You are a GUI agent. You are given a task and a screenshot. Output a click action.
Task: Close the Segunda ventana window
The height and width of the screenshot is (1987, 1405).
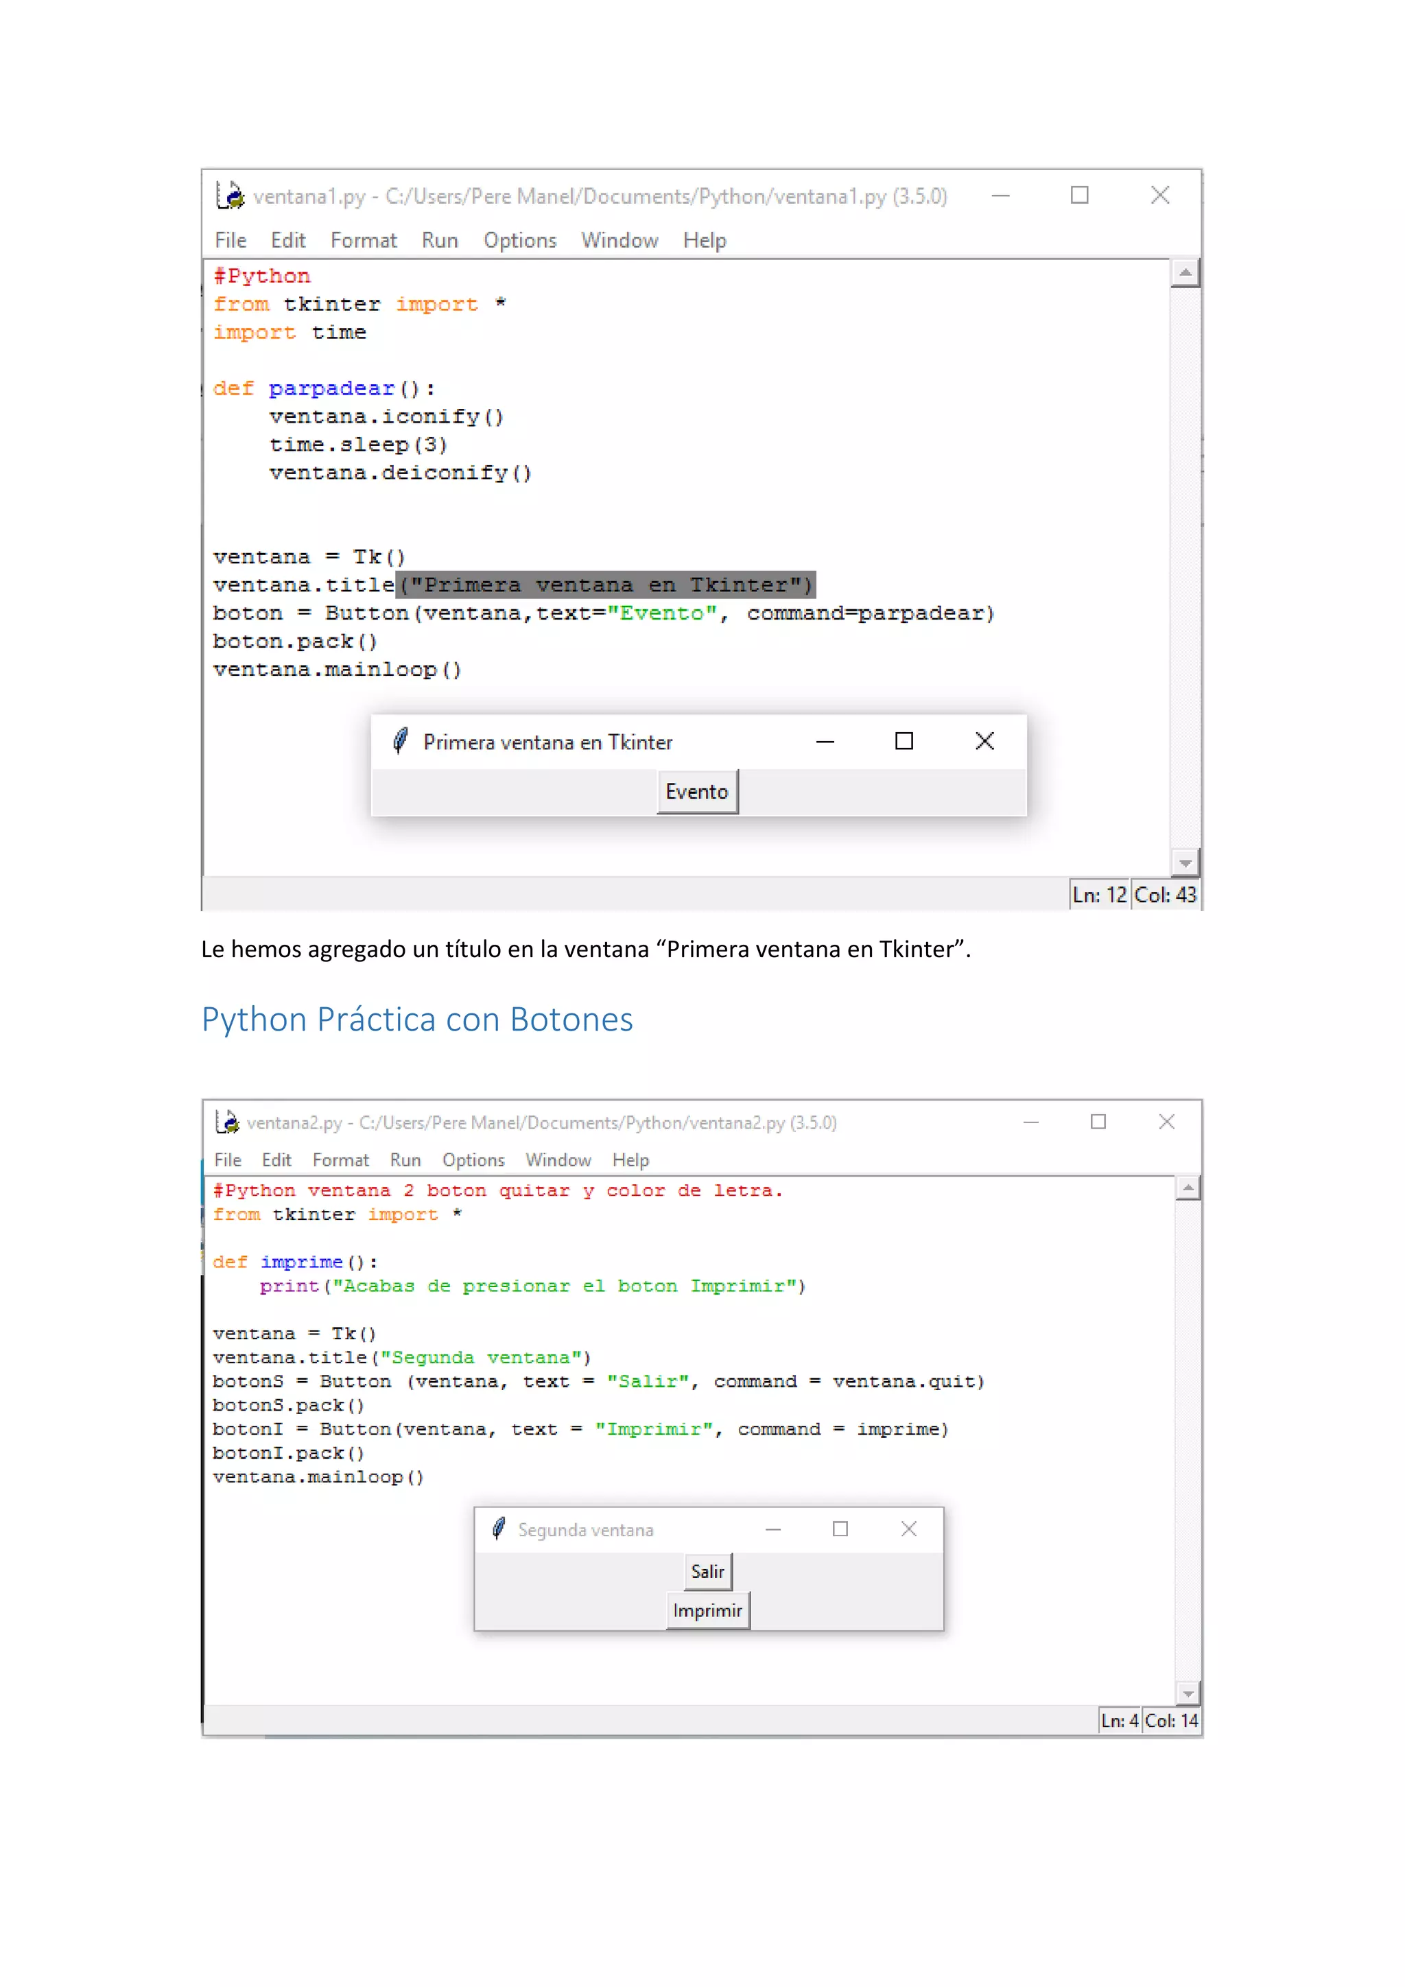coord(908,1529)
